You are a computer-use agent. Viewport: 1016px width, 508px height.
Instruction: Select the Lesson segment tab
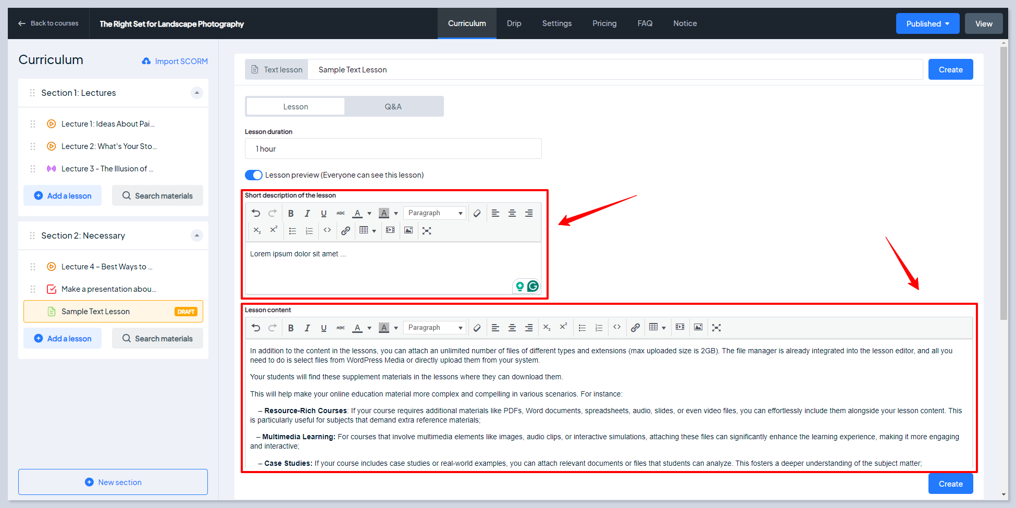click(x=295, y=107)
